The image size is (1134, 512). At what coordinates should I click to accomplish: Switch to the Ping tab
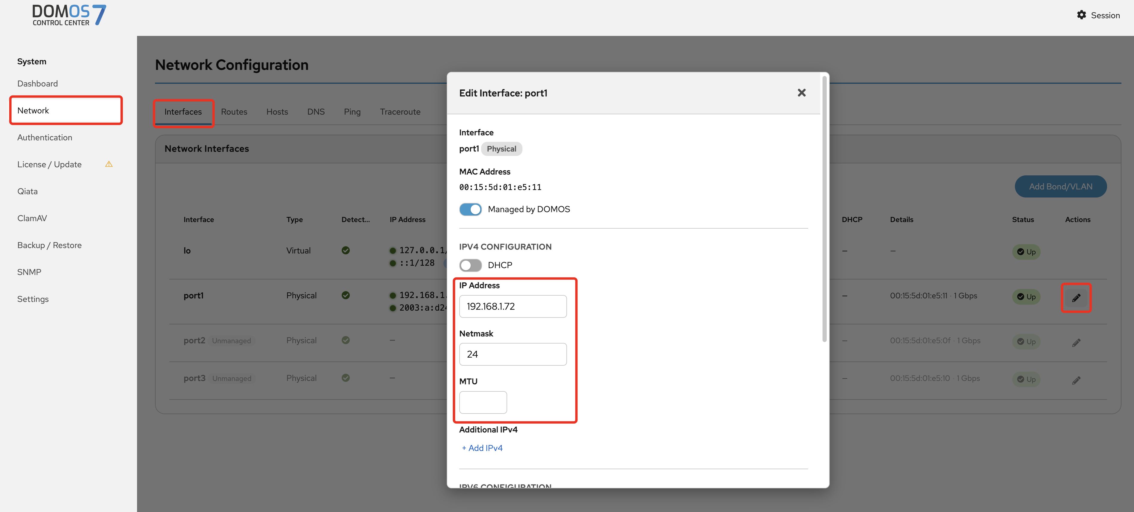[x=352, y=112]
